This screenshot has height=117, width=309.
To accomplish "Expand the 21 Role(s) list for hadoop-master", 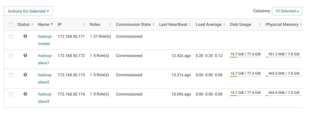I will click(x=101, y=36).
